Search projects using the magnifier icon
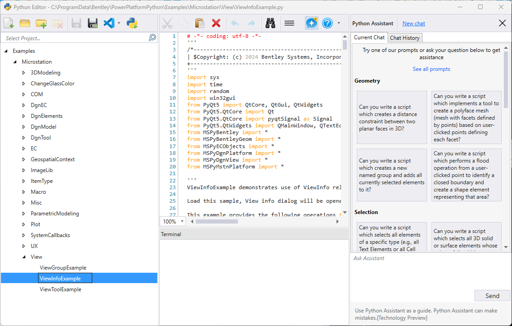Image resolution: width=512 pixels, height=326 pixels. tap(152, 38)
